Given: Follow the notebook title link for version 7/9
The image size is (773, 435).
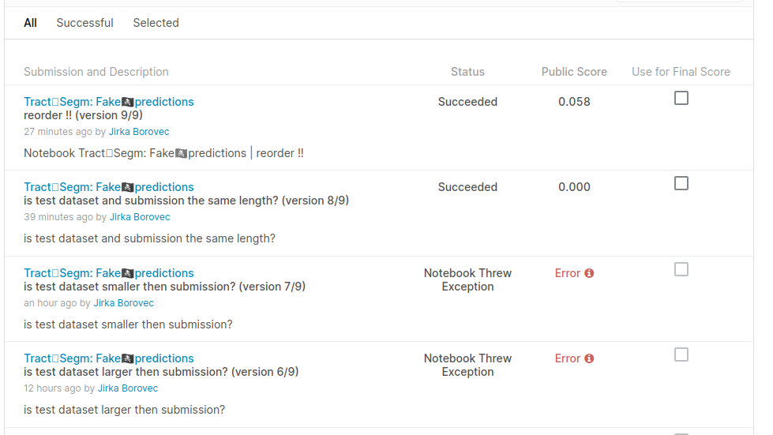Looking at the screenshot, I should pyautogui.click(x=109, y=273).
